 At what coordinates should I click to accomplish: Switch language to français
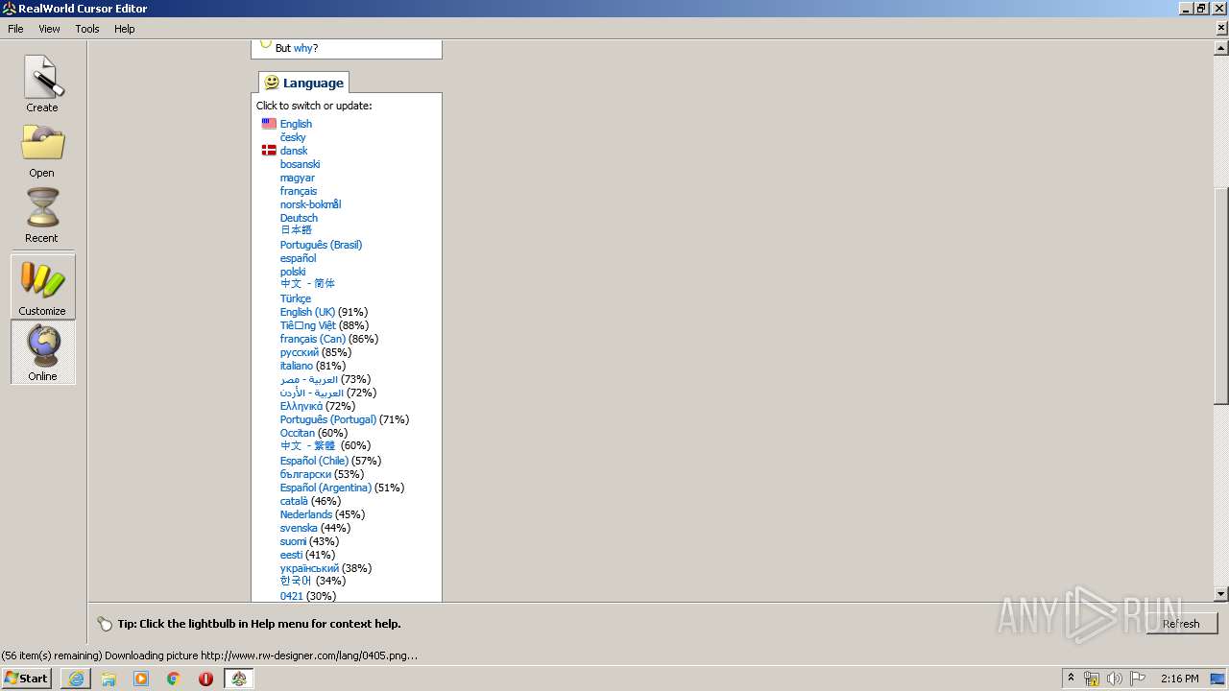point(299,191)
